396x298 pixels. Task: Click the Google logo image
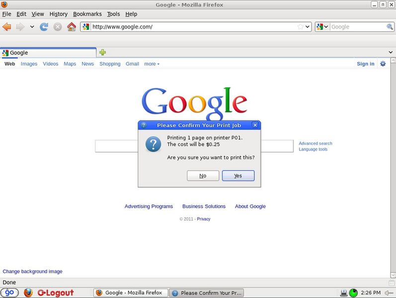coord(194,103)
